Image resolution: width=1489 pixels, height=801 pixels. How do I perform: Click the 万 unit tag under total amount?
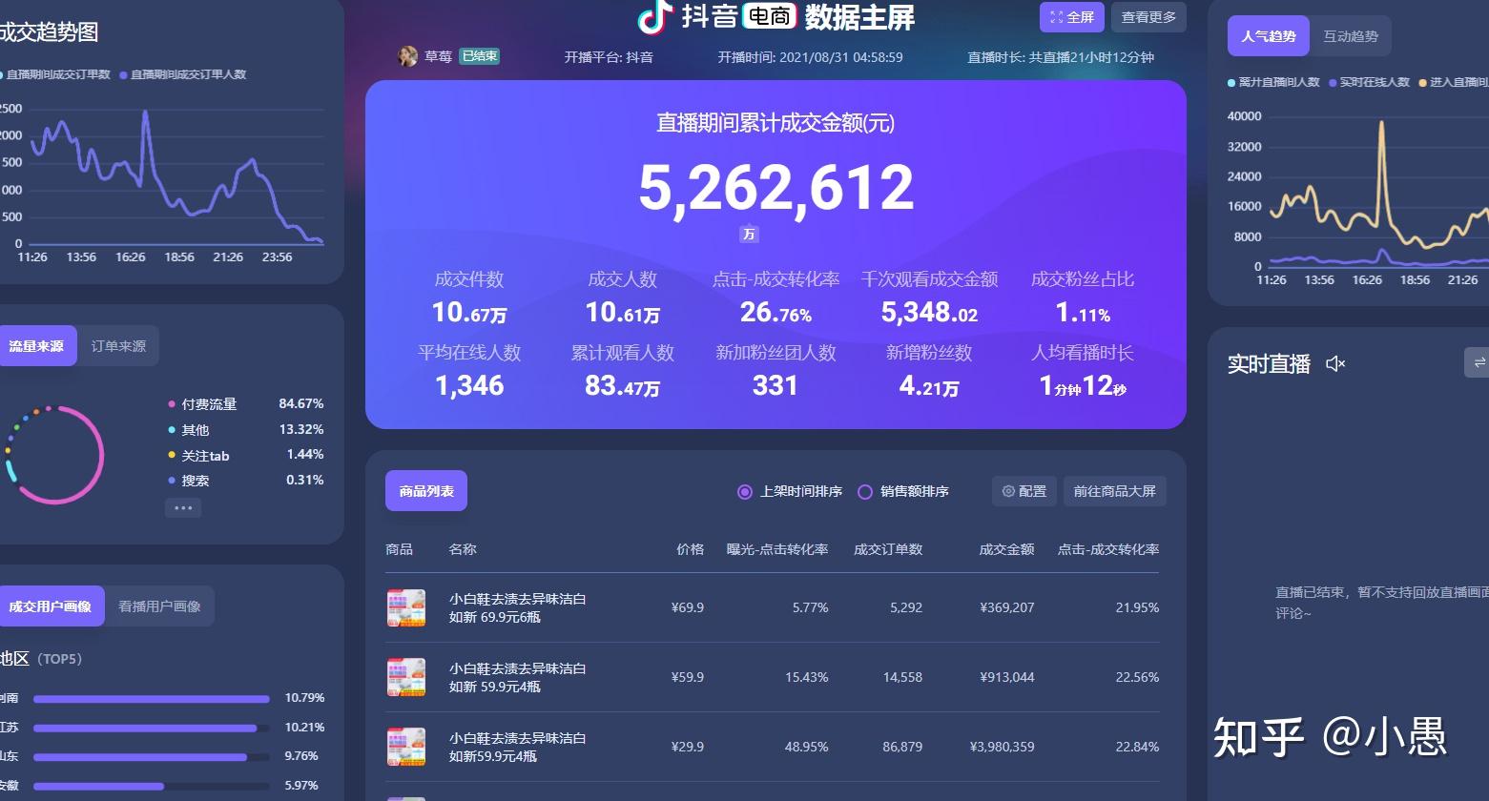749,234
